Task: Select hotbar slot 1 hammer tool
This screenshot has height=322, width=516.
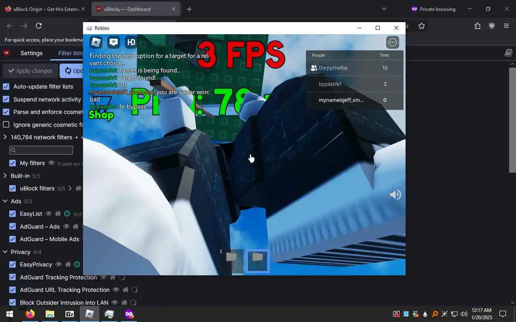Action: click(x=231, y=261)
